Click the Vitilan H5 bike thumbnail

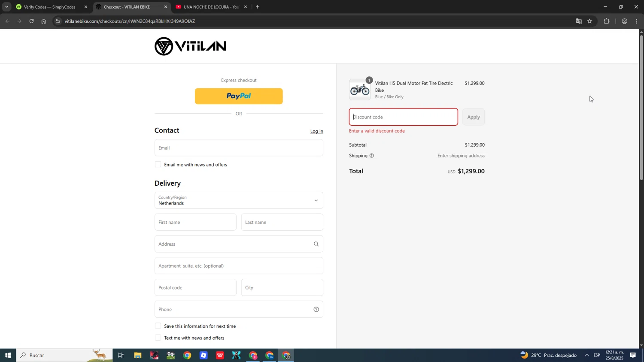point(360,90)
